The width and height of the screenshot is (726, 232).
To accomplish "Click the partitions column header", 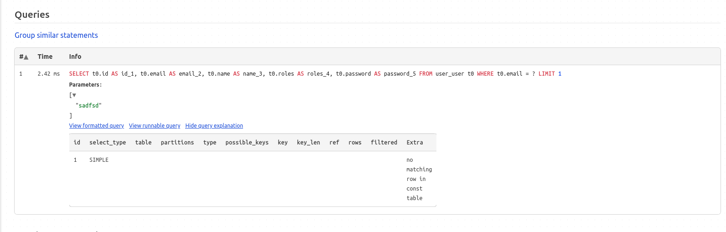I will [x=177, y=143].
